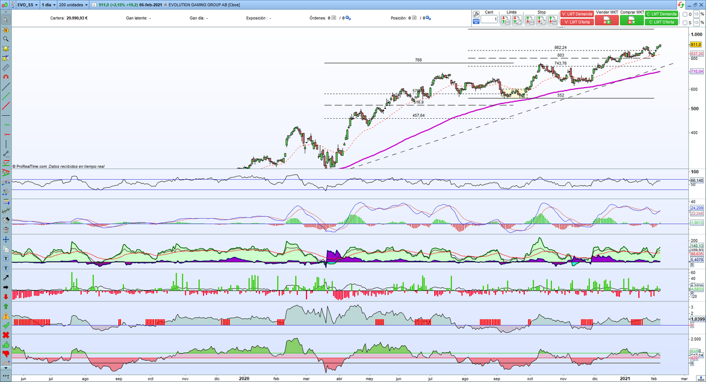Place second Límite order icon
The height and width of the screenshot is (382, 706).
coord(517,20)
